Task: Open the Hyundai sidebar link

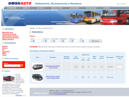Action: [5, 46]
